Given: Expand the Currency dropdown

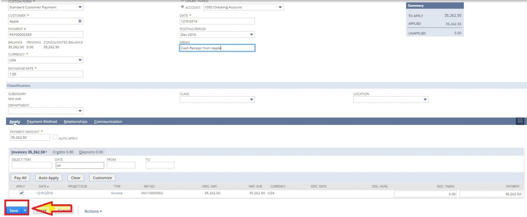Looking at the screenshot, I should coord(80,60).
